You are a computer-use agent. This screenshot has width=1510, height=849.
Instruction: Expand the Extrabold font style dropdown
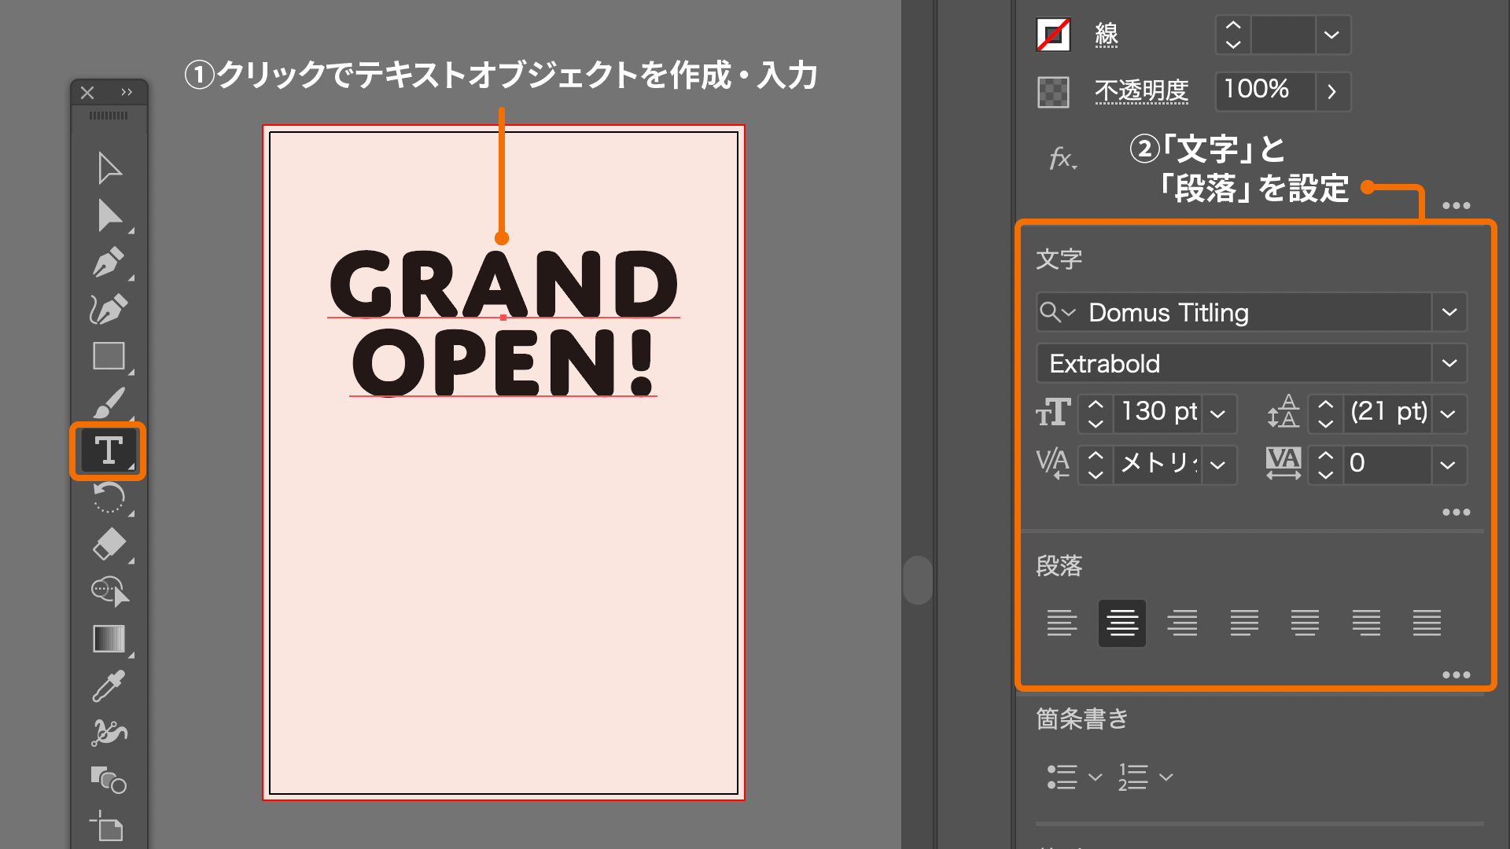1449,363
